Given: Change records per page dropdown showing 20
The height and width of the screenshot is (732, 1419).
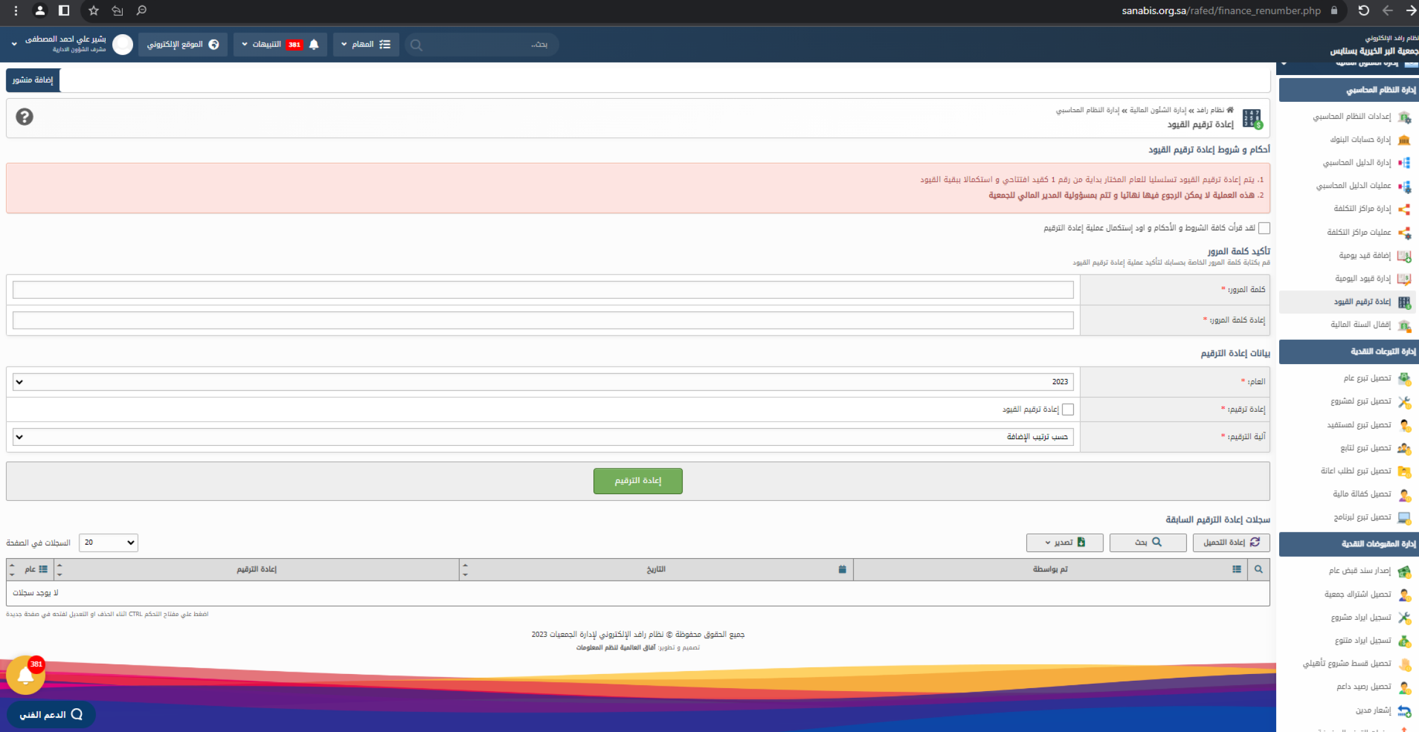Looking at the screenshot, I should click(109, 542).
